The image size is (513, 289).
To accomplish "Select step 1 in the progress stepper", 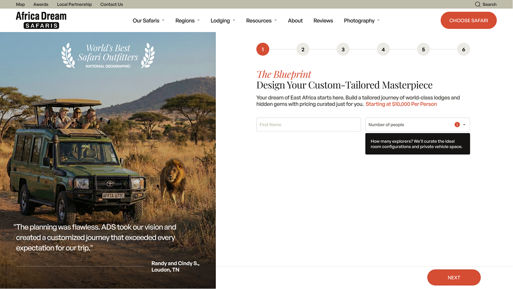I will click(x=263, y=49).
